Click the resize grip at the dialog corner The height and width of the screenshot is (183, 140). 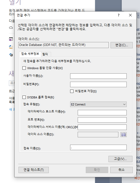(135, 176)
